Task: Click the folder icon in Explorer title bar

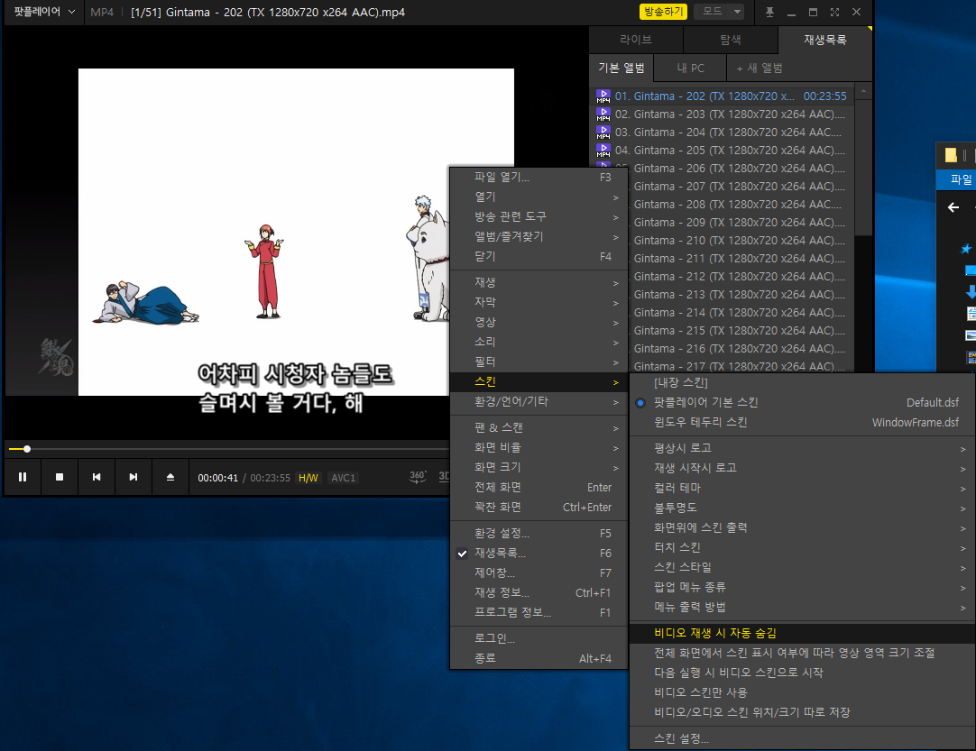Action: pyautogui.click(x=951, y=154)
